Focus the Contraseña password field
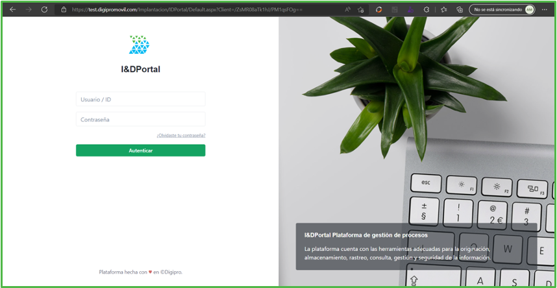 tap(141, 119)
